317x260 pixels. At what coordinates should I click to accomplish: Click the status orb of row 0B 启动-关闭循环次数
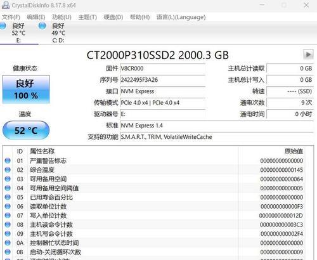click(x=8, y=252)
